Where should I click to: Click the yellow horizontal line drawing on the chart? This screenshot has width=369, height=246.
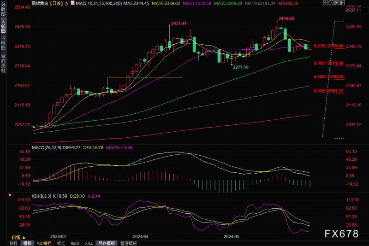(144, 77)
